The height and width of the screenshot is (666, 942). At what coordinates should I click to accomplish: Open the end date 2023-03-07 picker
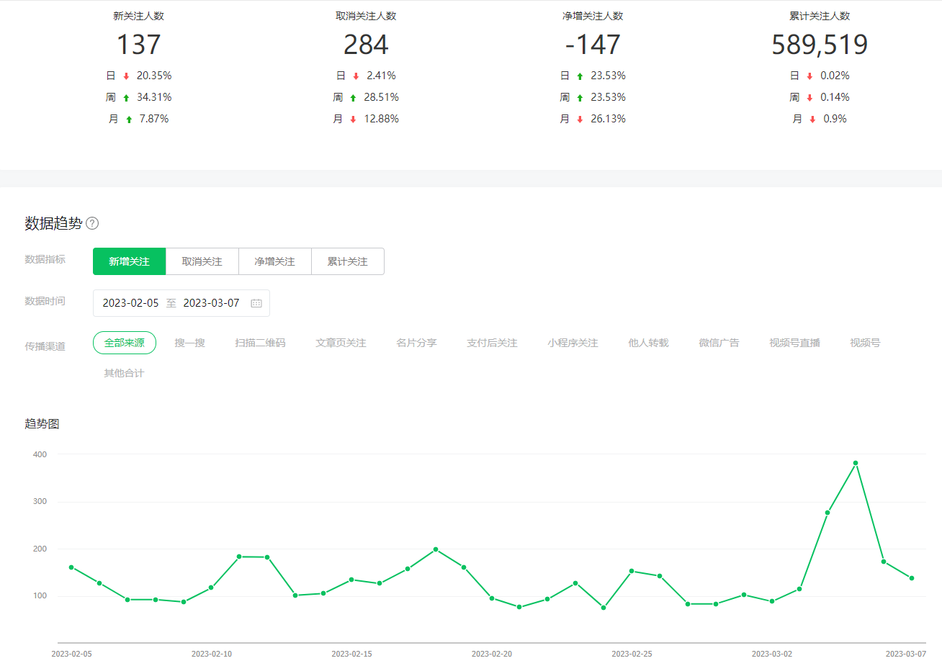pyautogui.click(x=211, y=303)
